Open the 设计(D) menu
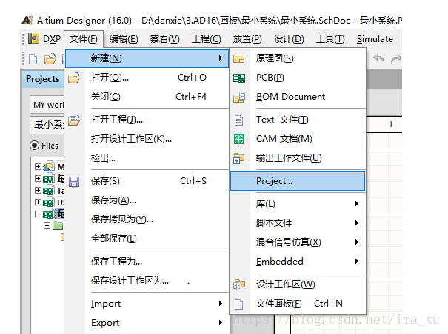The width and height of the screenshot is (448, 334). (288, 39)
